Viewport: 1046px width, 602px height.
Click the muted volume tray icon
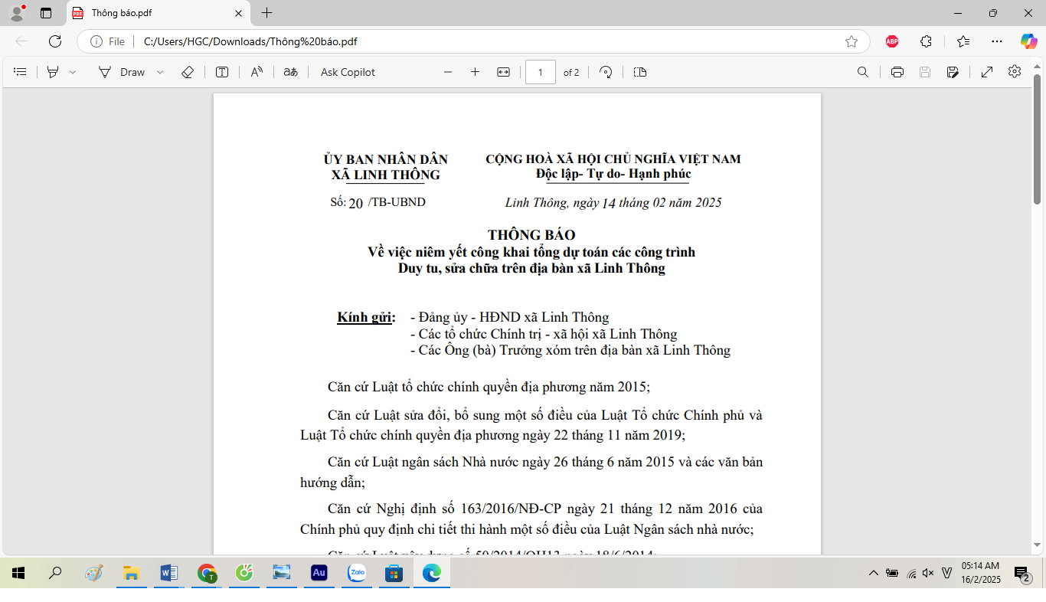(928, 573)
